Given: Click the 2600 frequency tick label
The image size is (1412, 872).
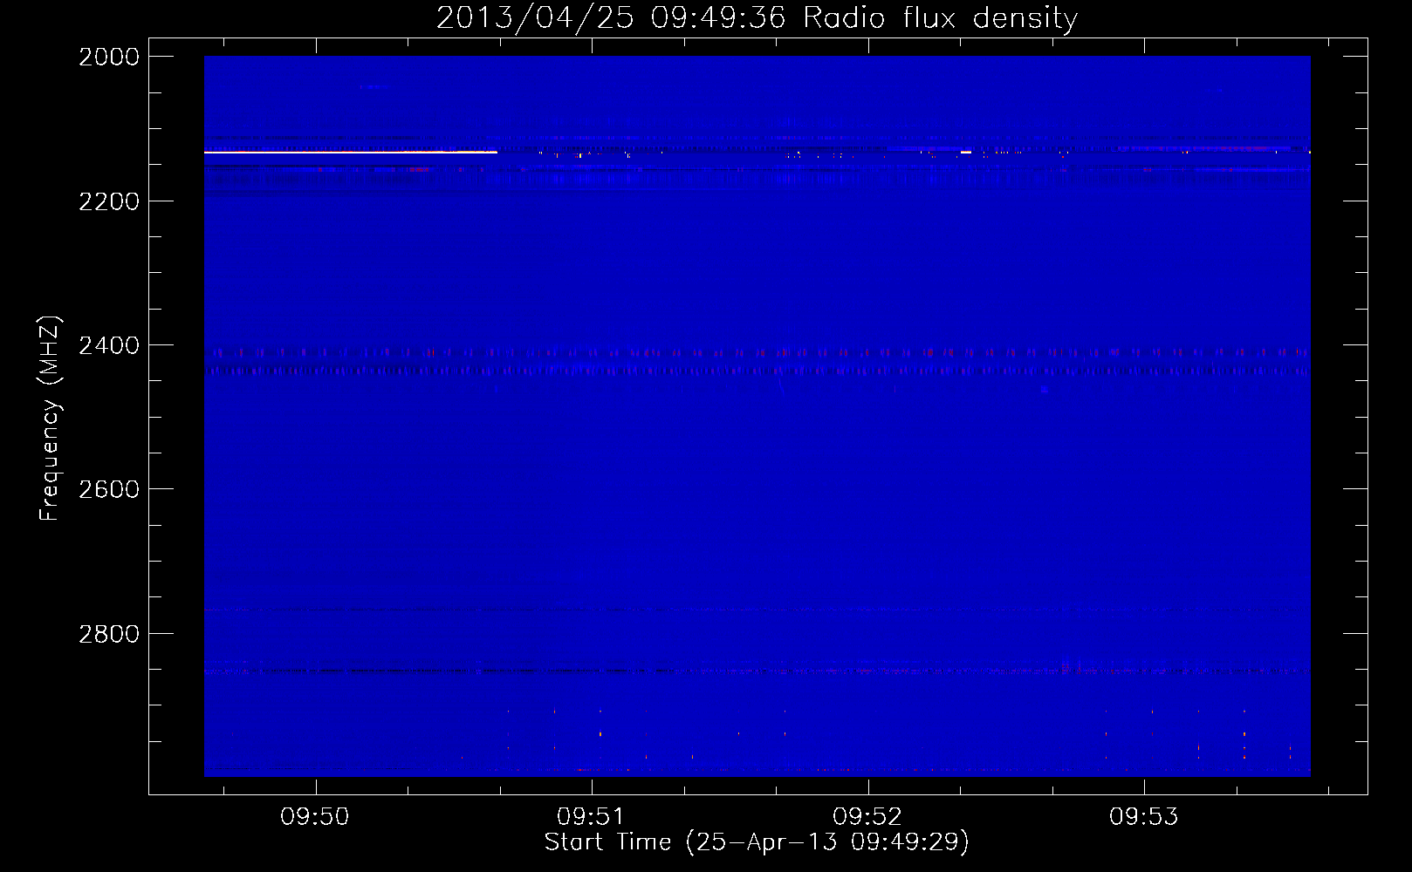Looking at the screenshot, I should pos(109,489).
